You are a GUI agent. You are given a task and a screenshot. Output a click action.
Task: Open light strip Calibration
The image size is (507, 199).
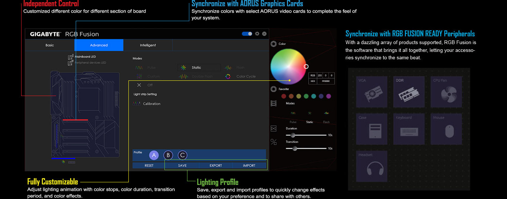tap(147, 104)
